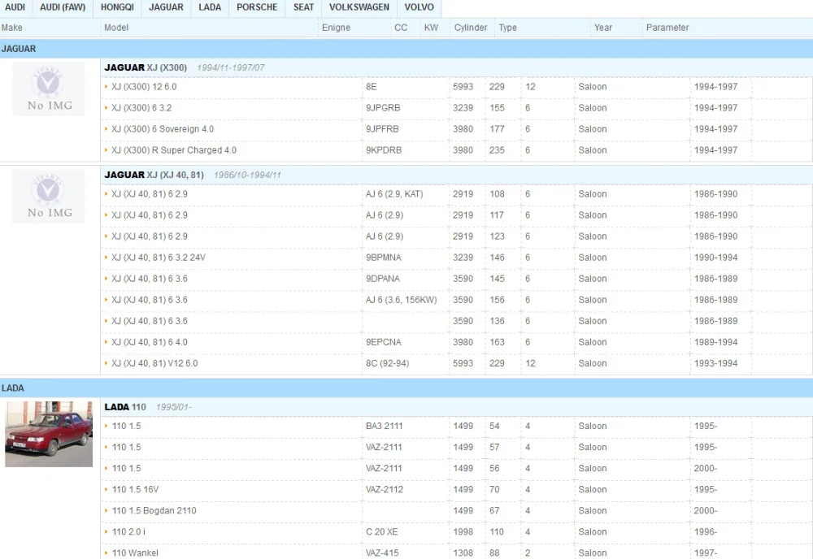Switch to the PORSCHE tab
This screenshot has width=813, height=559.
[257, 7]
